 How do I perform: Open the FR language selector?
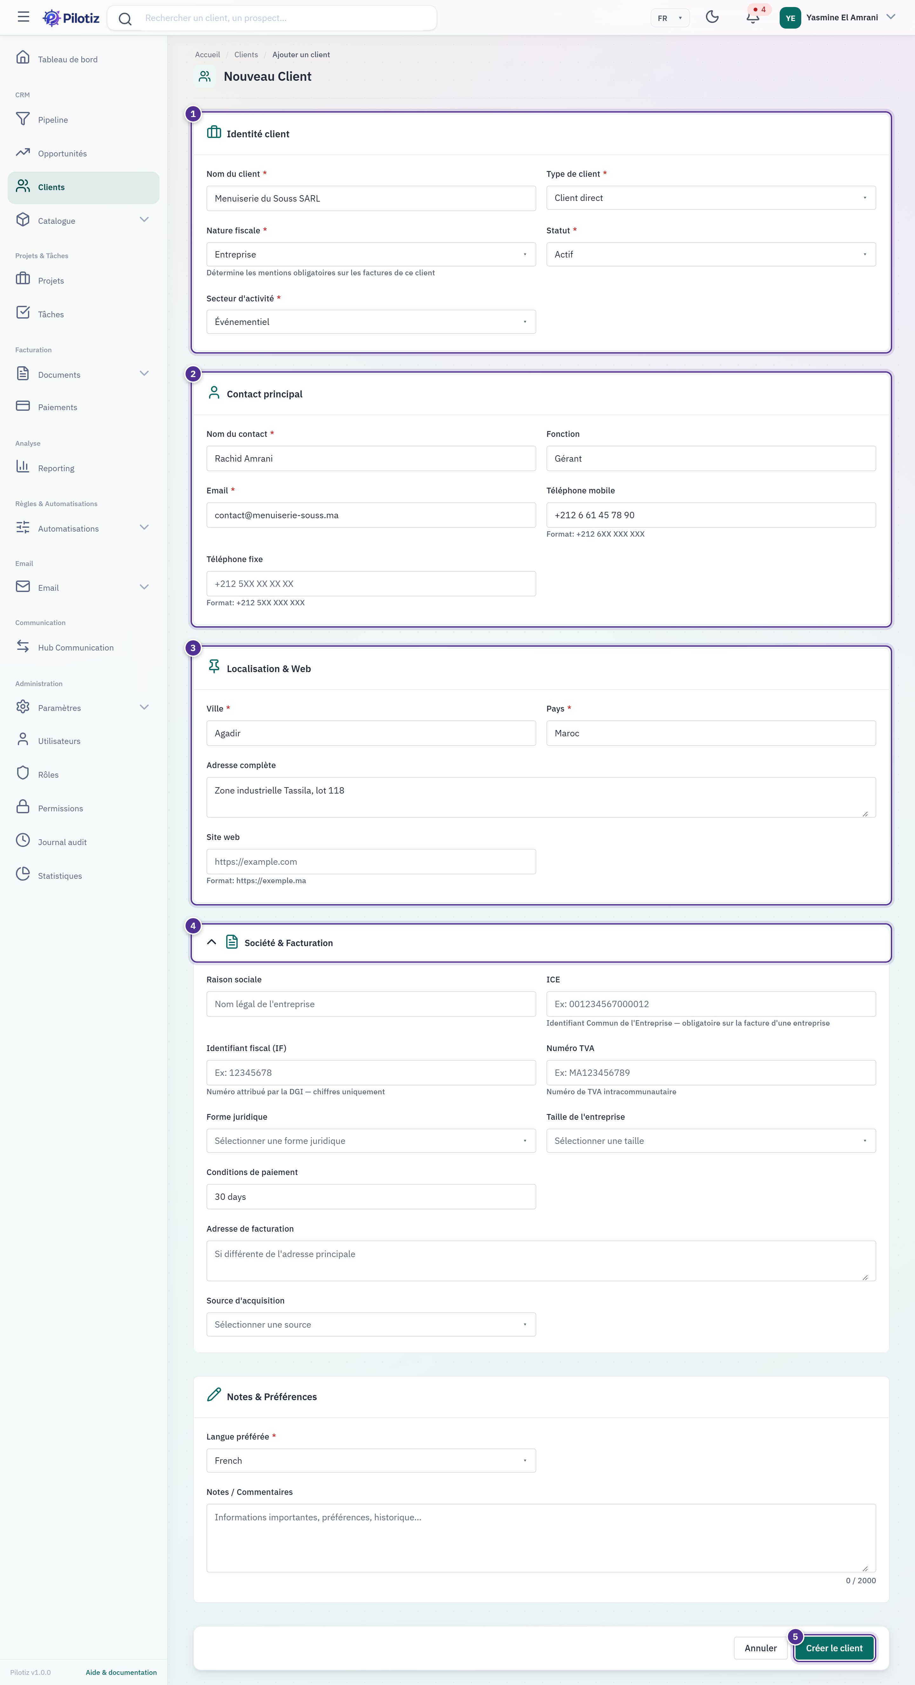(670, 18)
